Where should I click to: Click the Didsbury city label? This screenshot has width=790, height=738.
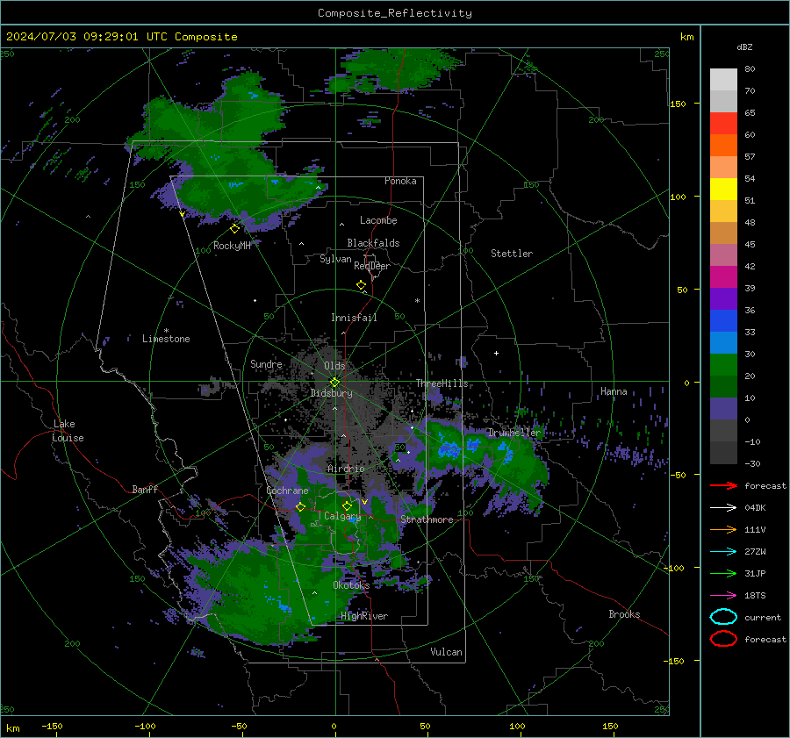(331, 393)
